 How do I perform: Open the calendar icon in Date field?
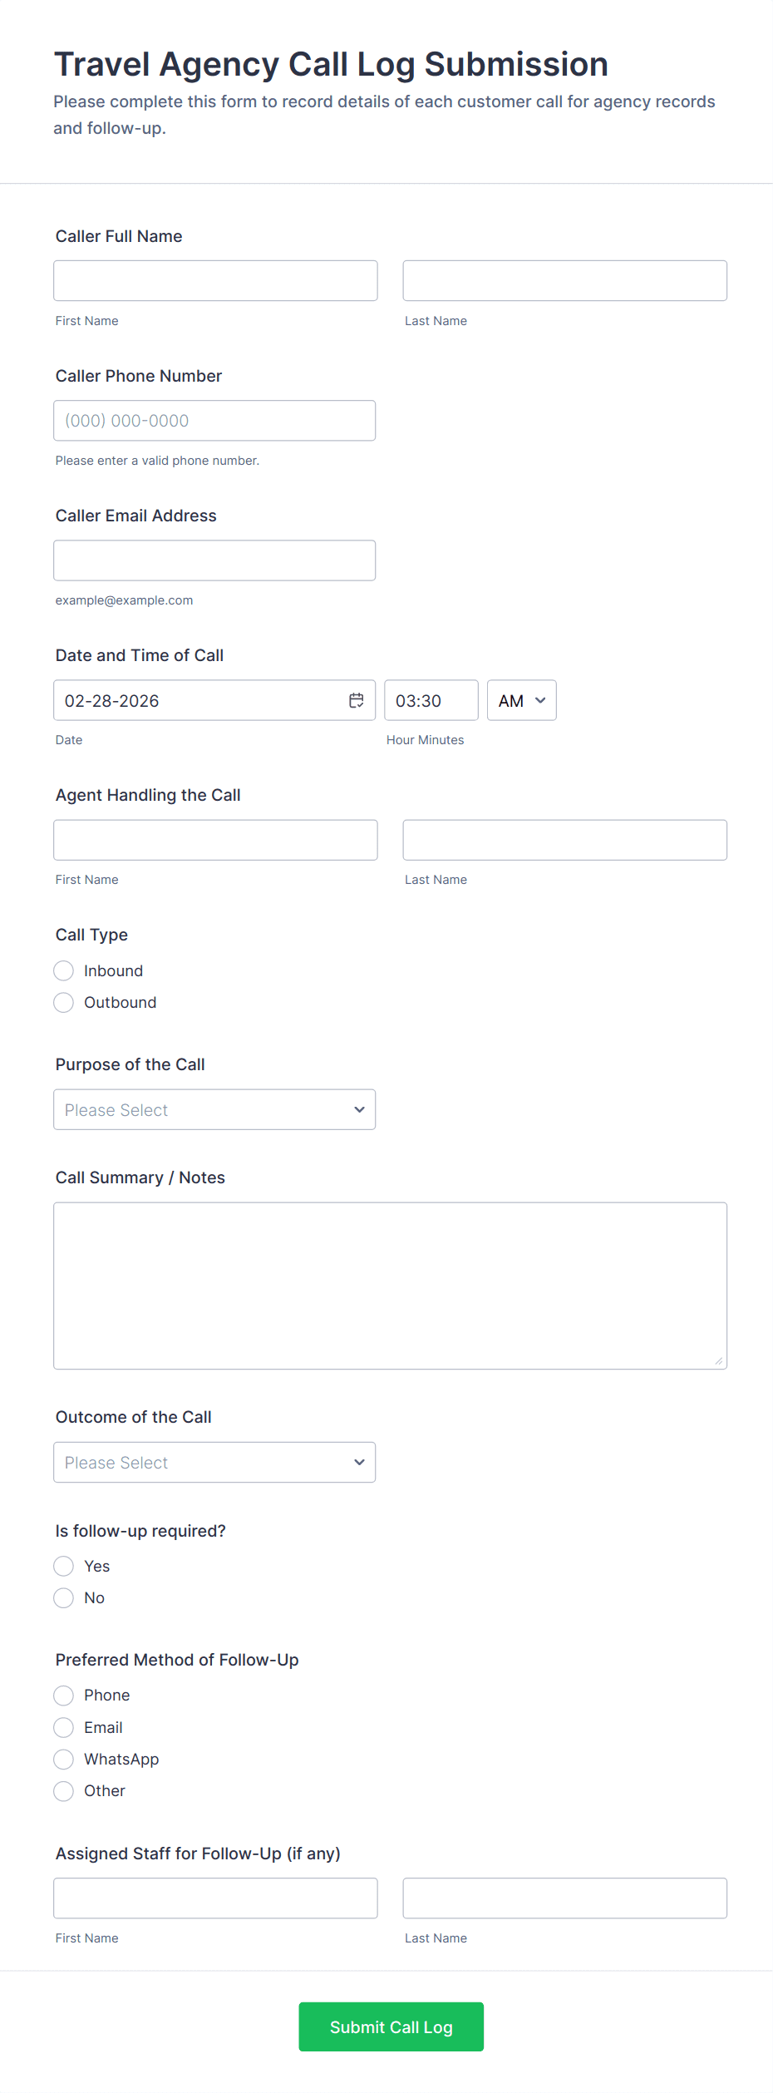(356, 700)
